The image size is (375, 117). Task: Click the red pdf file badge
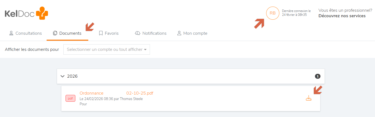click(70, 98)
